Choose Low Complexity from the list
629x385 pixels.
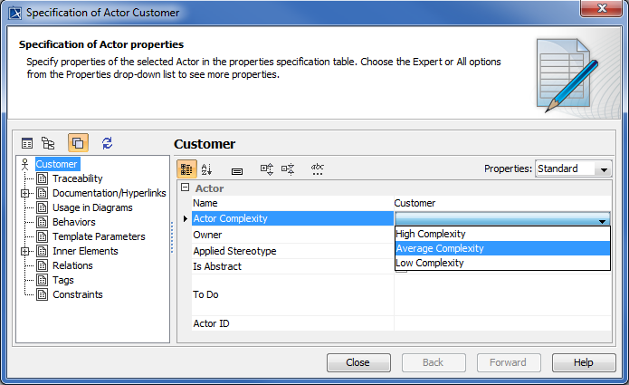point(430,263)
